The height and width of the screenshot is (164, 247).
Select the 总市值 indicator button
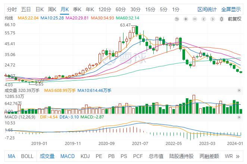156,156
